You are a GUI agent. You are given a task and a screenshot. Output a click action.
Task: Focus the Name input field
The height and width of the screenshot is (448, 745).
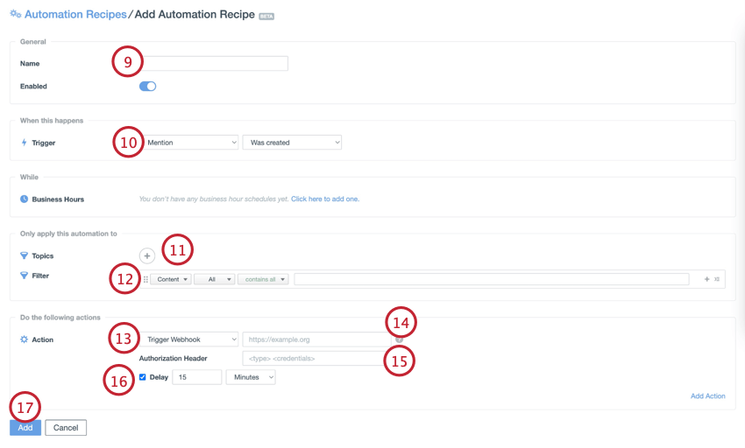pyautogui.click(x=213, y=63)
